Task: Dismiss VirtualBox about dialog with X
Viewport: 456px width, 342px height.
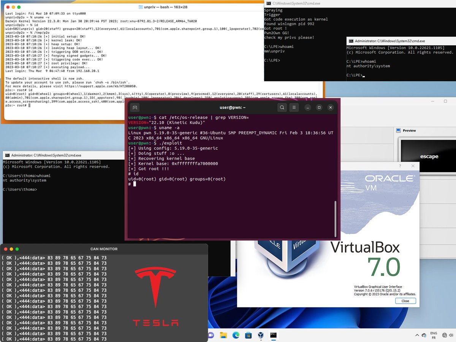Action: pos(413,166)
